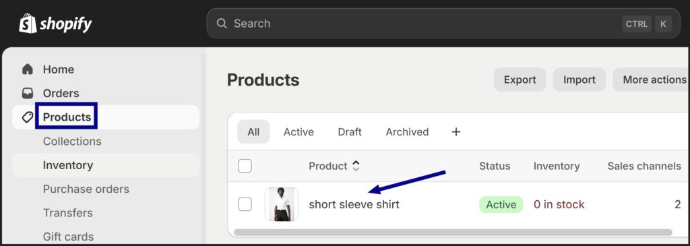The image size is (690, 246).
Task: Switch to the Active tab
Action: pyautogui.click(x=299, y=131)
